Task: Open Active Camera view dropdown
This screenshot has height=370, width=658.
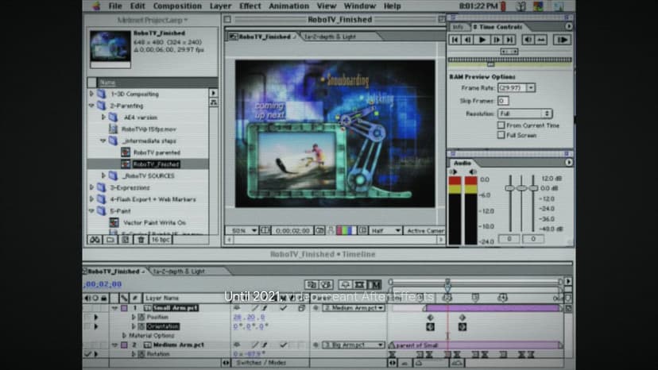Action: point(424,230)
